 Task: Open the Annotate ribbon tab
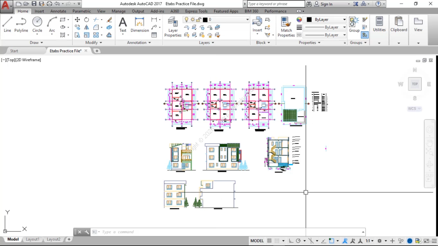pyautogui.click(x=58, y=11)
